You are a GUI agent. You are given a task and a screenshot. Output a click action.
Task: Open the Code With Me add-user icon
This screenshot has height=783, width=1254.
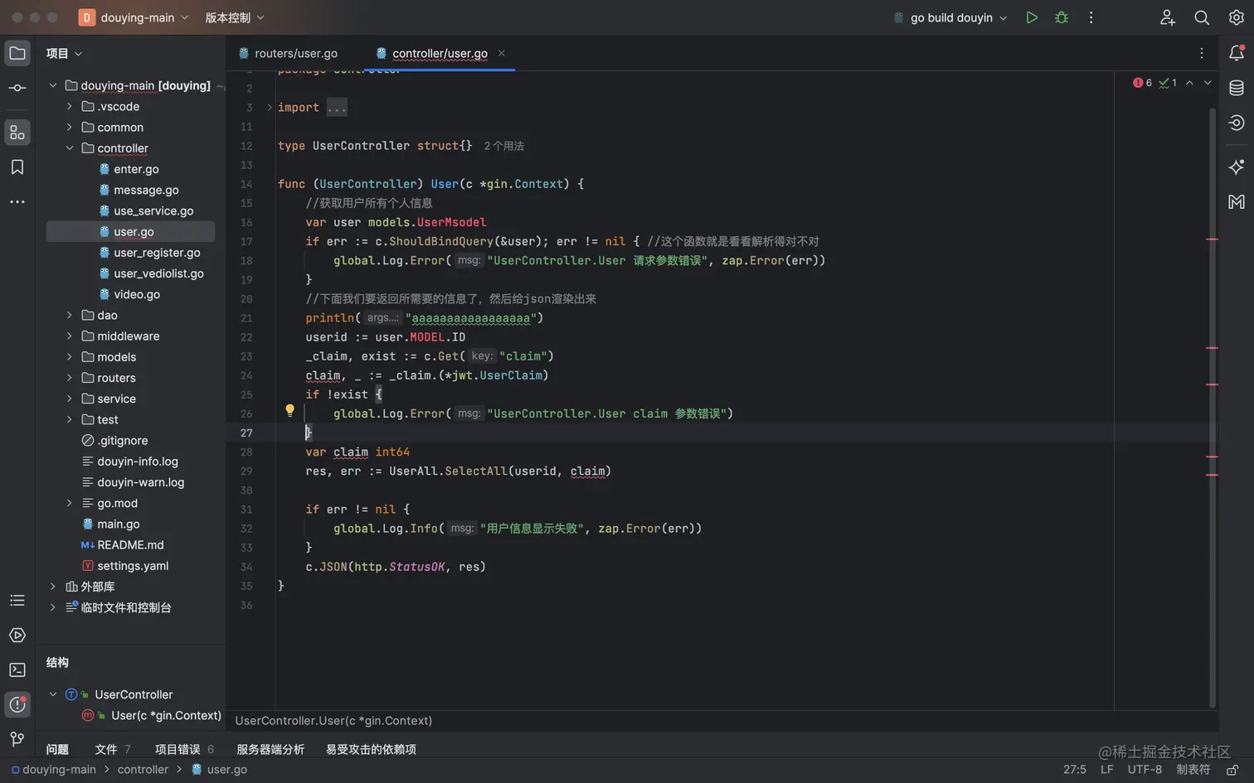[1167, 17]
